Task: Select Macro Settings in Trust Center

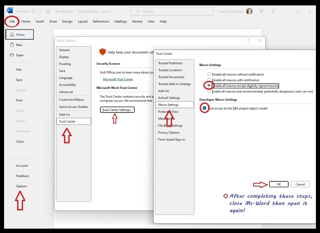Action: point(175,105)
